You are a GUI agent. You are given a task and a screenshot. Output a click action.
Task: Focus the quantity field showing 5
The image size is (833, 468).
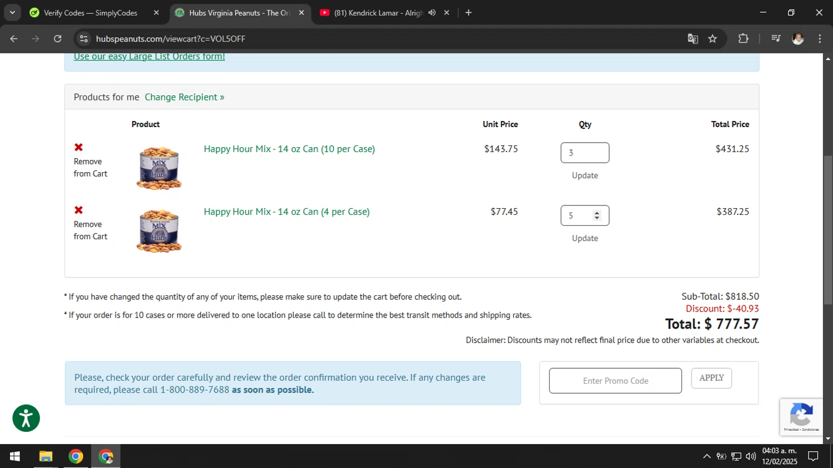click(585, 215)
